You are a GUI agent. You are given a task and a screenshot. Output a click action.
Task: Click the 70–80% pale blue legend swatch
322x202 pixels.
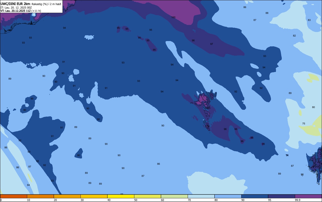click(201, 196)
